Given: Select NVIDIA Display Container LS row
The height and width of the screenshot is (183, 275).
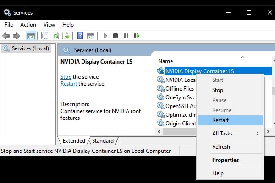Looking at the screenshot, I should 214,71.
